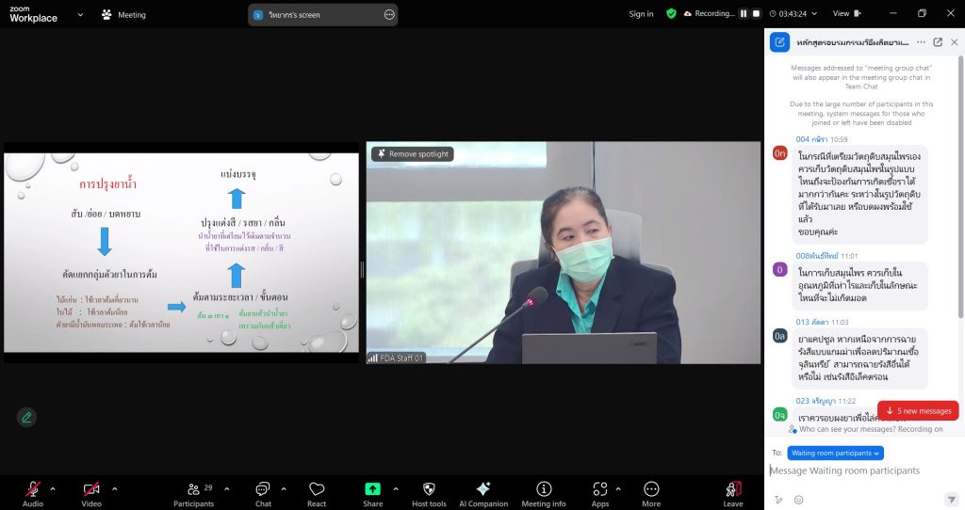The width and height of the screenshot is (965, 510).
Task: Open the Waiting room participants recipient dropdown
Action: pyautogui.click(x=836, y=453)
